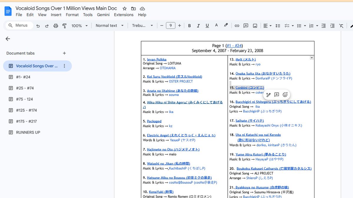This screenshot has width=353, height=198.
Task: Select the Paint format tool
Action: pos(64,26)
